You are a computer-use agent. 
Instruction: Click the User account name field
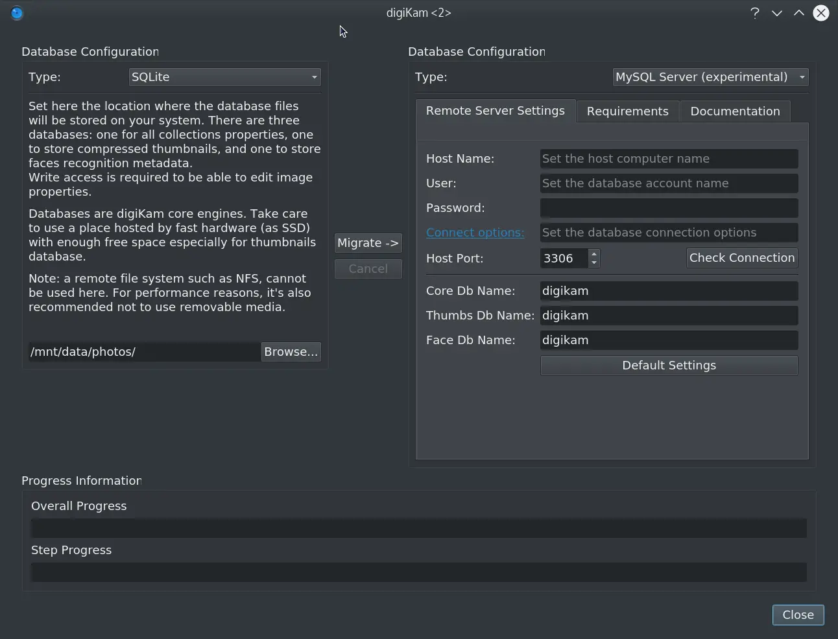[669, 183]
